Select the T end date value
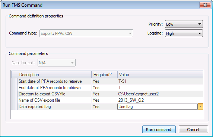The image size is (213, 137). pyautogui.click(x=160, y=88)
